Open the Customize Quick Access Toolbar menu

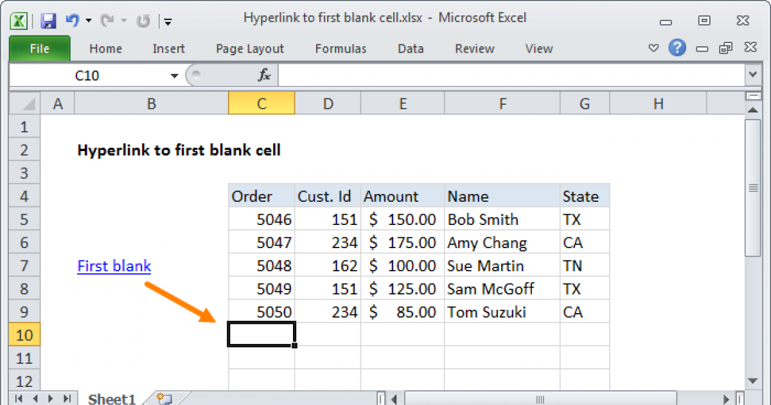pos(168,21)
